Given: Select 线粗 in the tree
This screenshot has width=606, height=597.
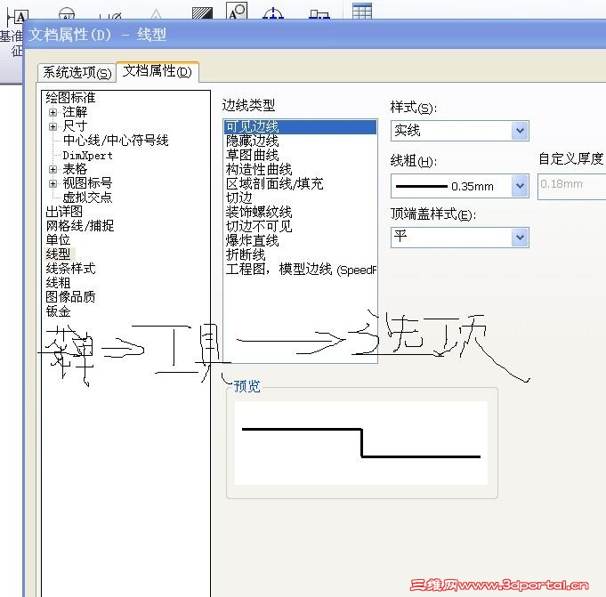Looking at the screenshot, I should (x=58, y=283).
